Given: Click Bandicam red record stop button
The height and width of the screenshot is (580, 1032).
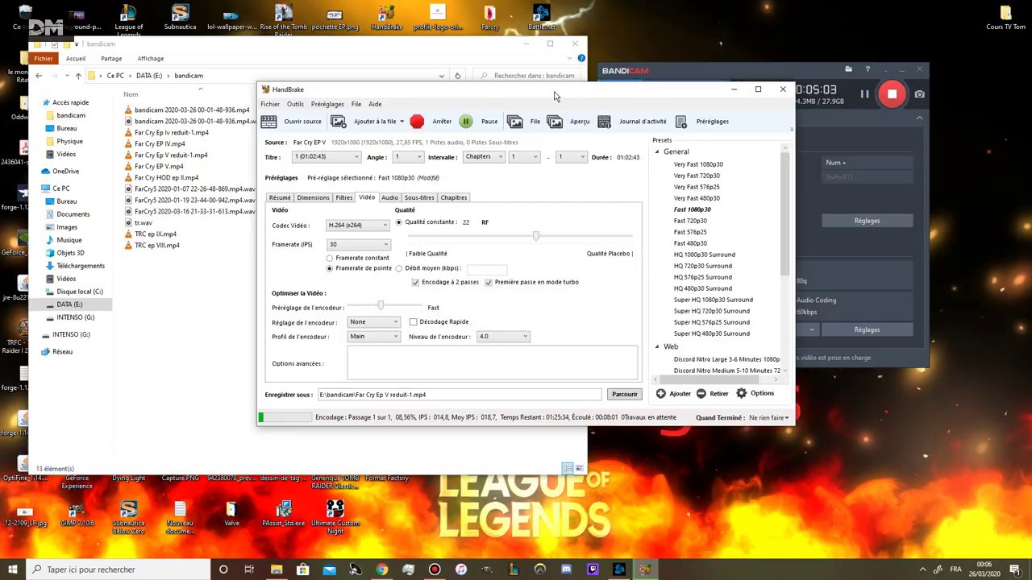Looking at the screenshot, I should click(x=892, y=94).
